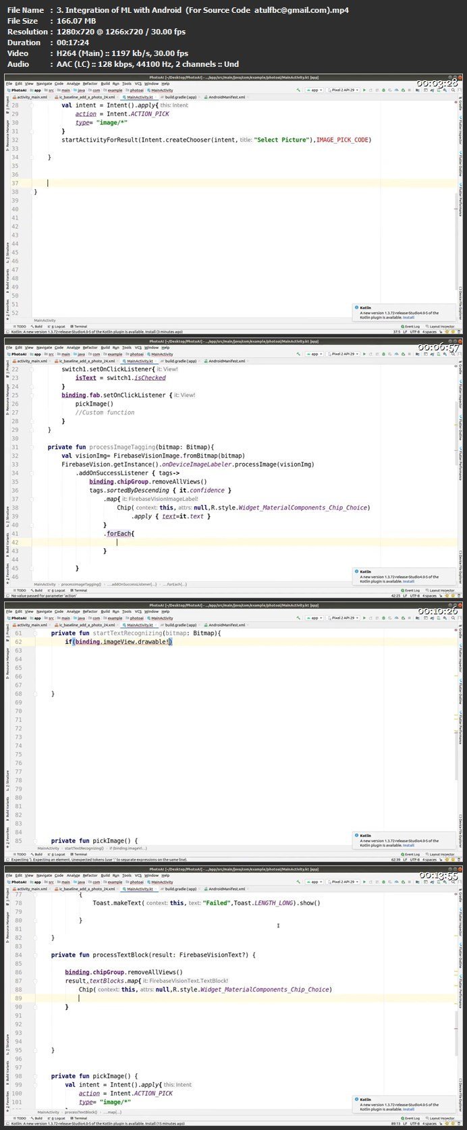Viewport: 467px width, 1130px height.
Task: Open Pixel 2 API 29 device dropdown, 00:13:55 frame
Action: coord(344,882)
